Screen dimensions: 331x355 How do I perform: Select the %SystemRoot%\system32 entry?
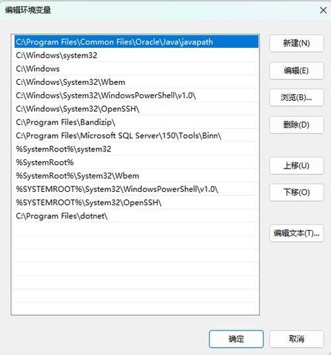tap(136, 149)
